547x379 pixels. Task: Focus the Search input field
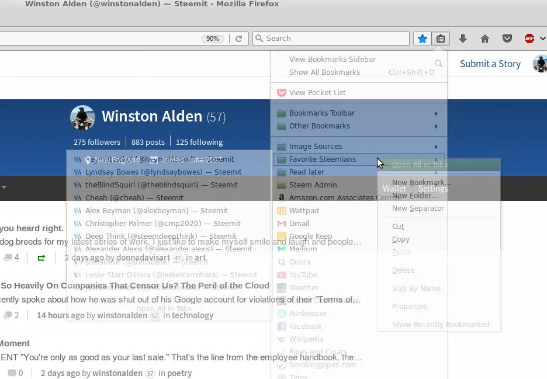pos(331,39)
